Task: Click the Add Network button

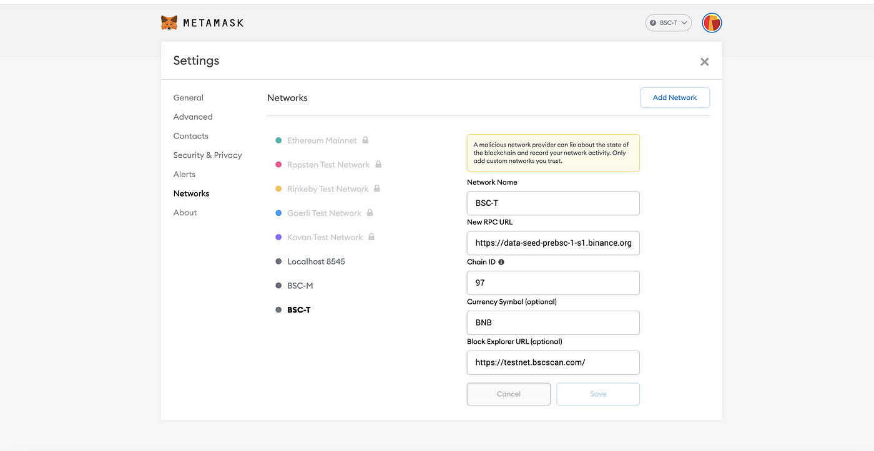Action: pos(675,97)
